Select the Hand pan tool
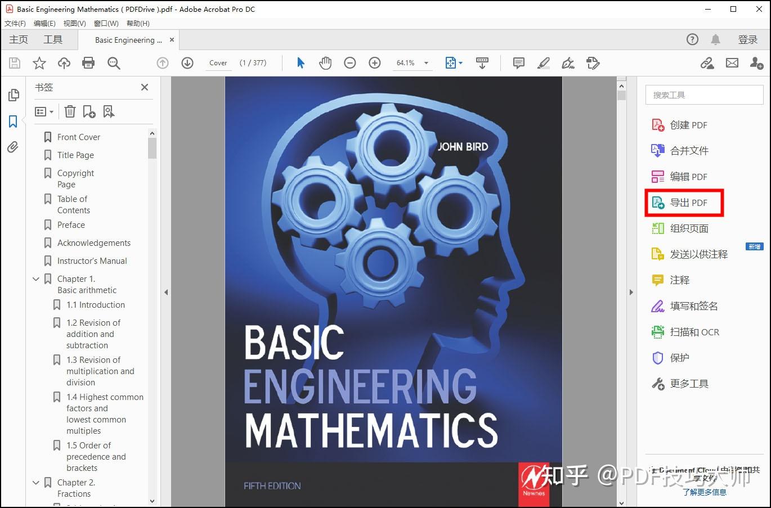Viewport: 771px width, 508px height. point(325,63)
